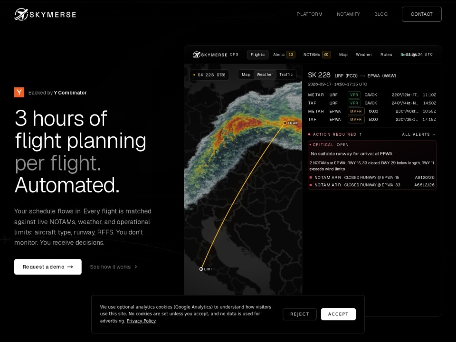Viewport: 456px width, 342px height.
Task: Click the chevron next to See how it works
Action: tap(136, 266)
